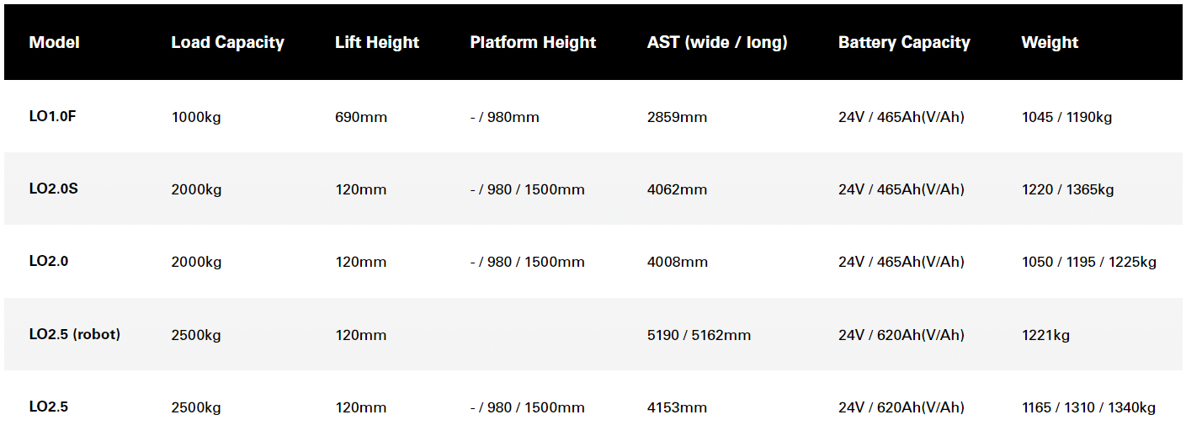Image resolution: width=1186 pixels, height=436 pixels.
Task: Click the 5190 / 5162mm AST value
Action: pos(699,335)
